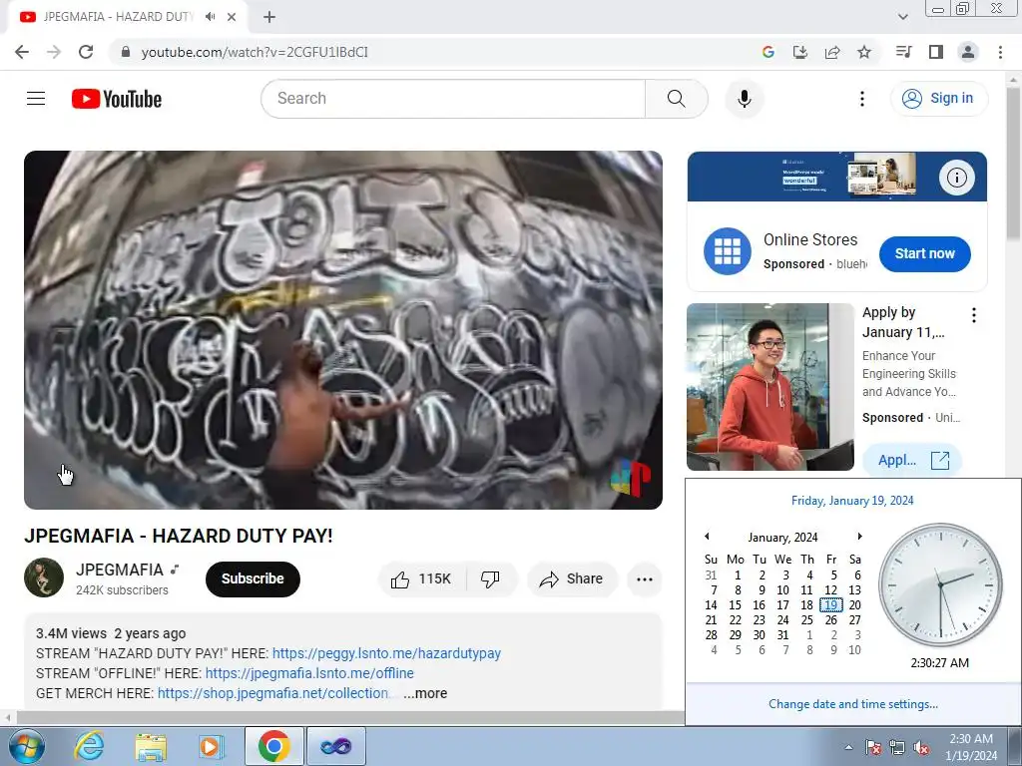
Task: Go to previous month in calendar
Action: tap(707, 537)
